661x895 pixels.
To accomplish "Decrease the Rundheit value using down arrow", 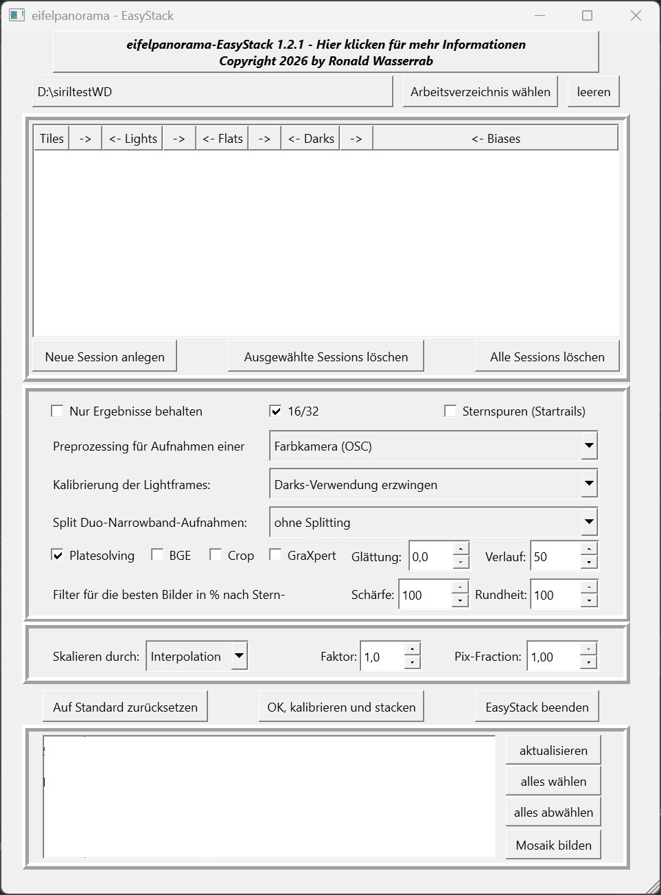I will (588, 601).
